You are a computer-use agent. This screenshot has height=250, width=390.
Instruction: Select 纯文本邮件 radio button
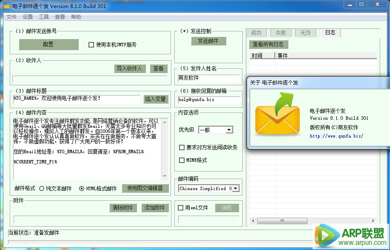click(42, 188)
